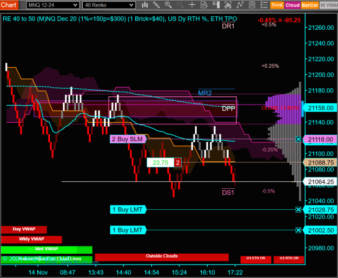Open the properties list icon
338x278 pixels.
coord(264,5)
